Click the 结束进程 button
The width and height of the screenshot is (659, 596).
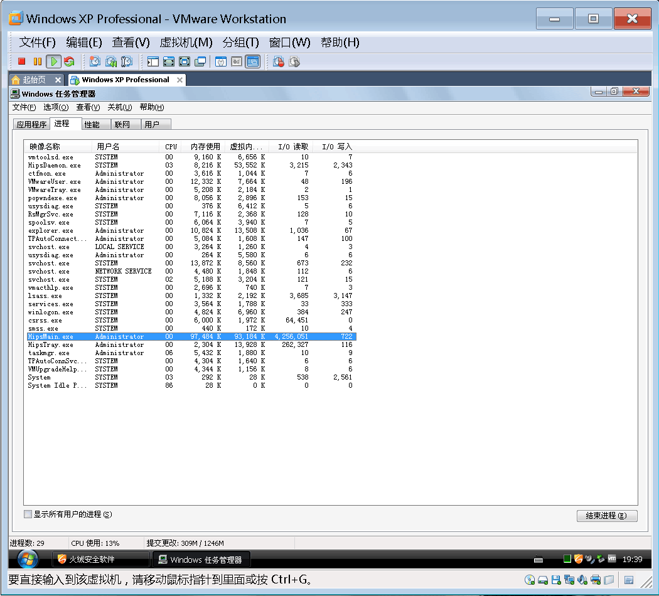tap(607, 516)
